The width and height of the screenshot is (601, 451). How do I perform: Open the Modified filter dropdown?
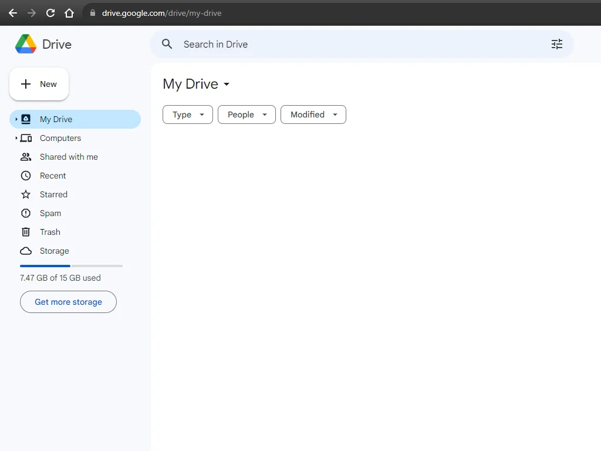point(313,115)
